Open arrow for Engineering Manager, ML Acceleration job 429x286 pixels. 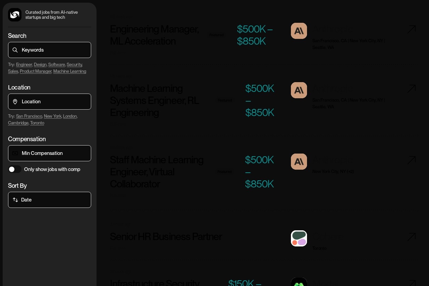point(411,30)
